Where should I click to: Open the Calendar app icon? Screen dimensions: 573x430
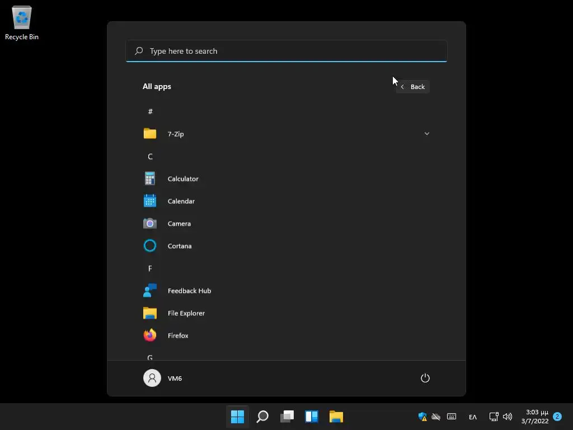click(x=150, y=201)
